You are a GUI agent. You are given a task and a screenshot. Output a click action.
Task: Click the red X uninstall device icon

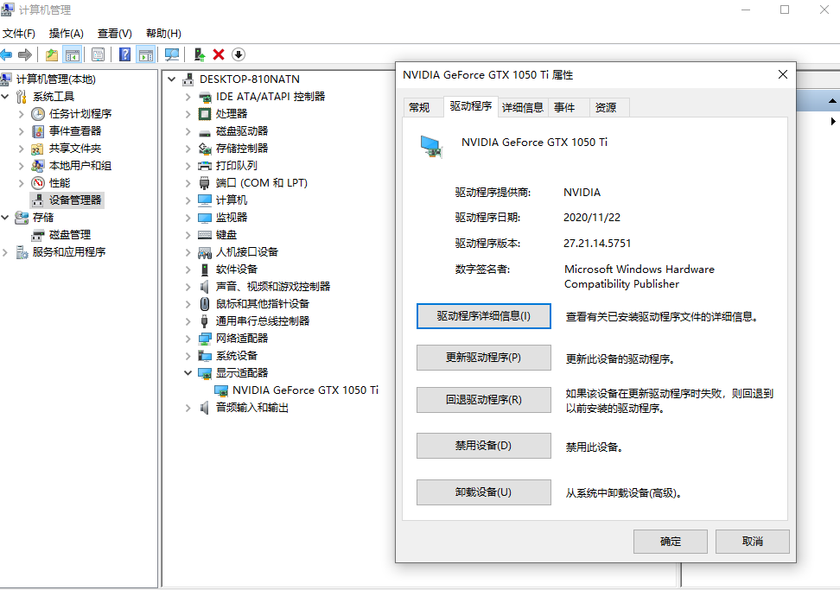click(219, 54)
